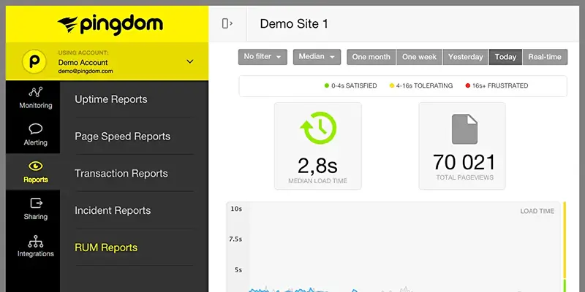Open the Reports section with the eye icon
The height and width of the screenshot is (292, 585).
[35, 172]
